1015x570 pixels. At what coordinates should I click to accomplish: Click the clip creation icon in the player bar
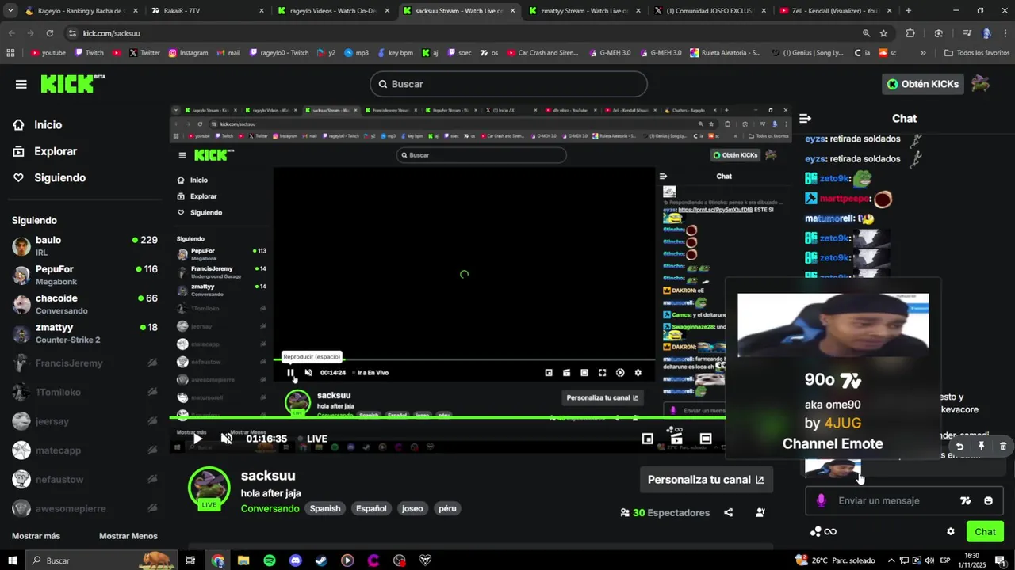676,439
